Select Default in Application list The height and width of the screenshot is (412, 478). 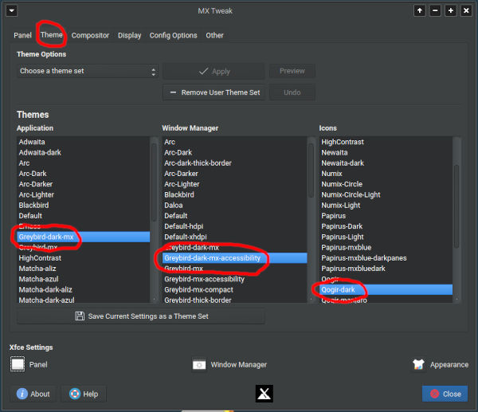[83, 216]
